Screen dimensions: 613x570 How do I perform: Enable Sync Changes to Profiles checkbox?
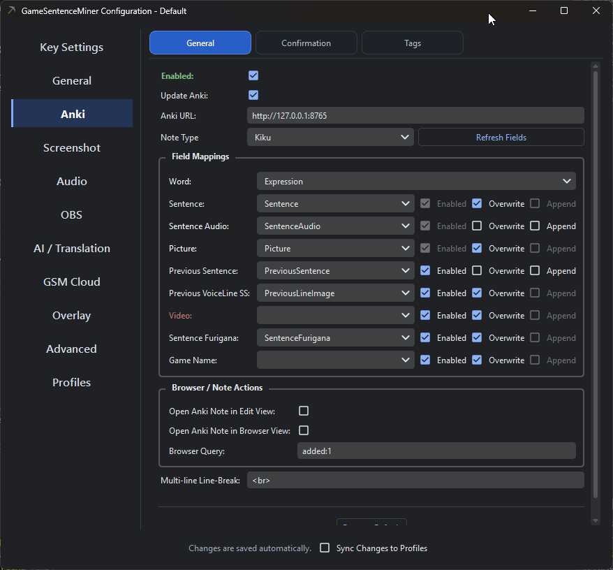click(x=325, y=548)
